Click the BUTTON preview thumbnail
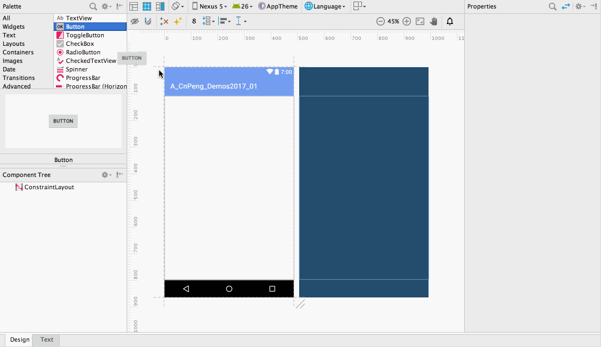Image resolution: width=601 pixels, height=347 pixels. coord(63,121)
